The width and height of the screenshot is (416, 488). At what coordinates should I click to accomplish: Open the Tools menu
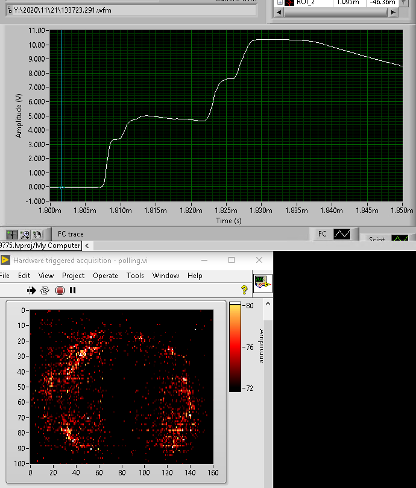point(135,276)
